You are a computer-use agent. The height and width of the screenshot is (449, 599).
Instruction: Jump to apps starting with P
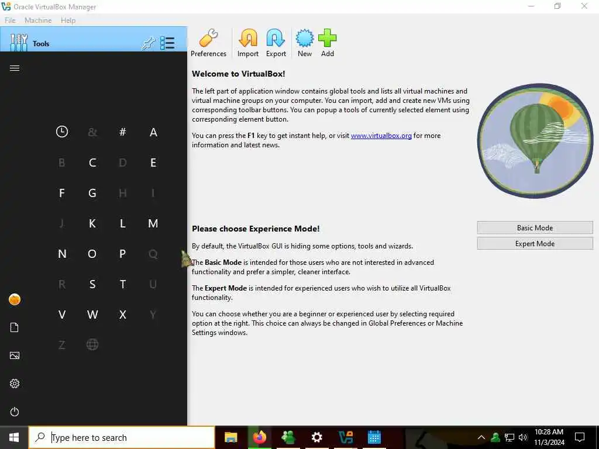click(123, 254)
